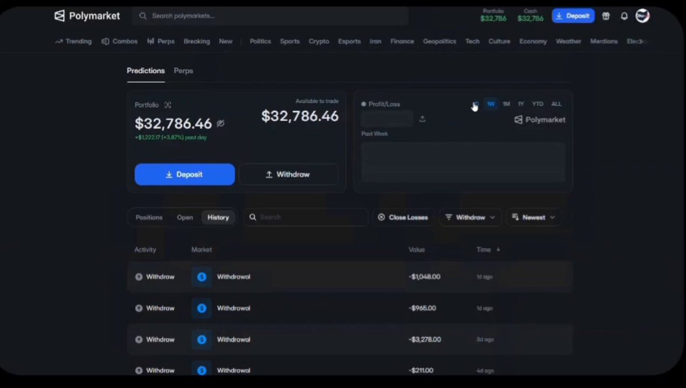This screenshot has height=388, width=686.
Task: Open the notifications bell
Action: pos(624,16)
